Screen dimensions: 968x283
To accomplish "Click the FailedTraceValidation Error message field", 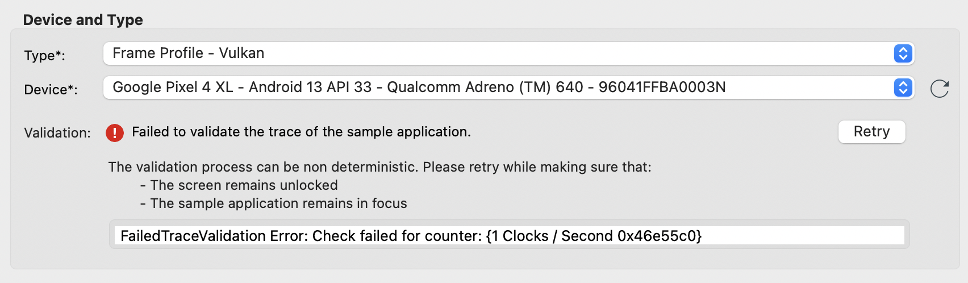I will pyautogui.click(x=508, y=236).
